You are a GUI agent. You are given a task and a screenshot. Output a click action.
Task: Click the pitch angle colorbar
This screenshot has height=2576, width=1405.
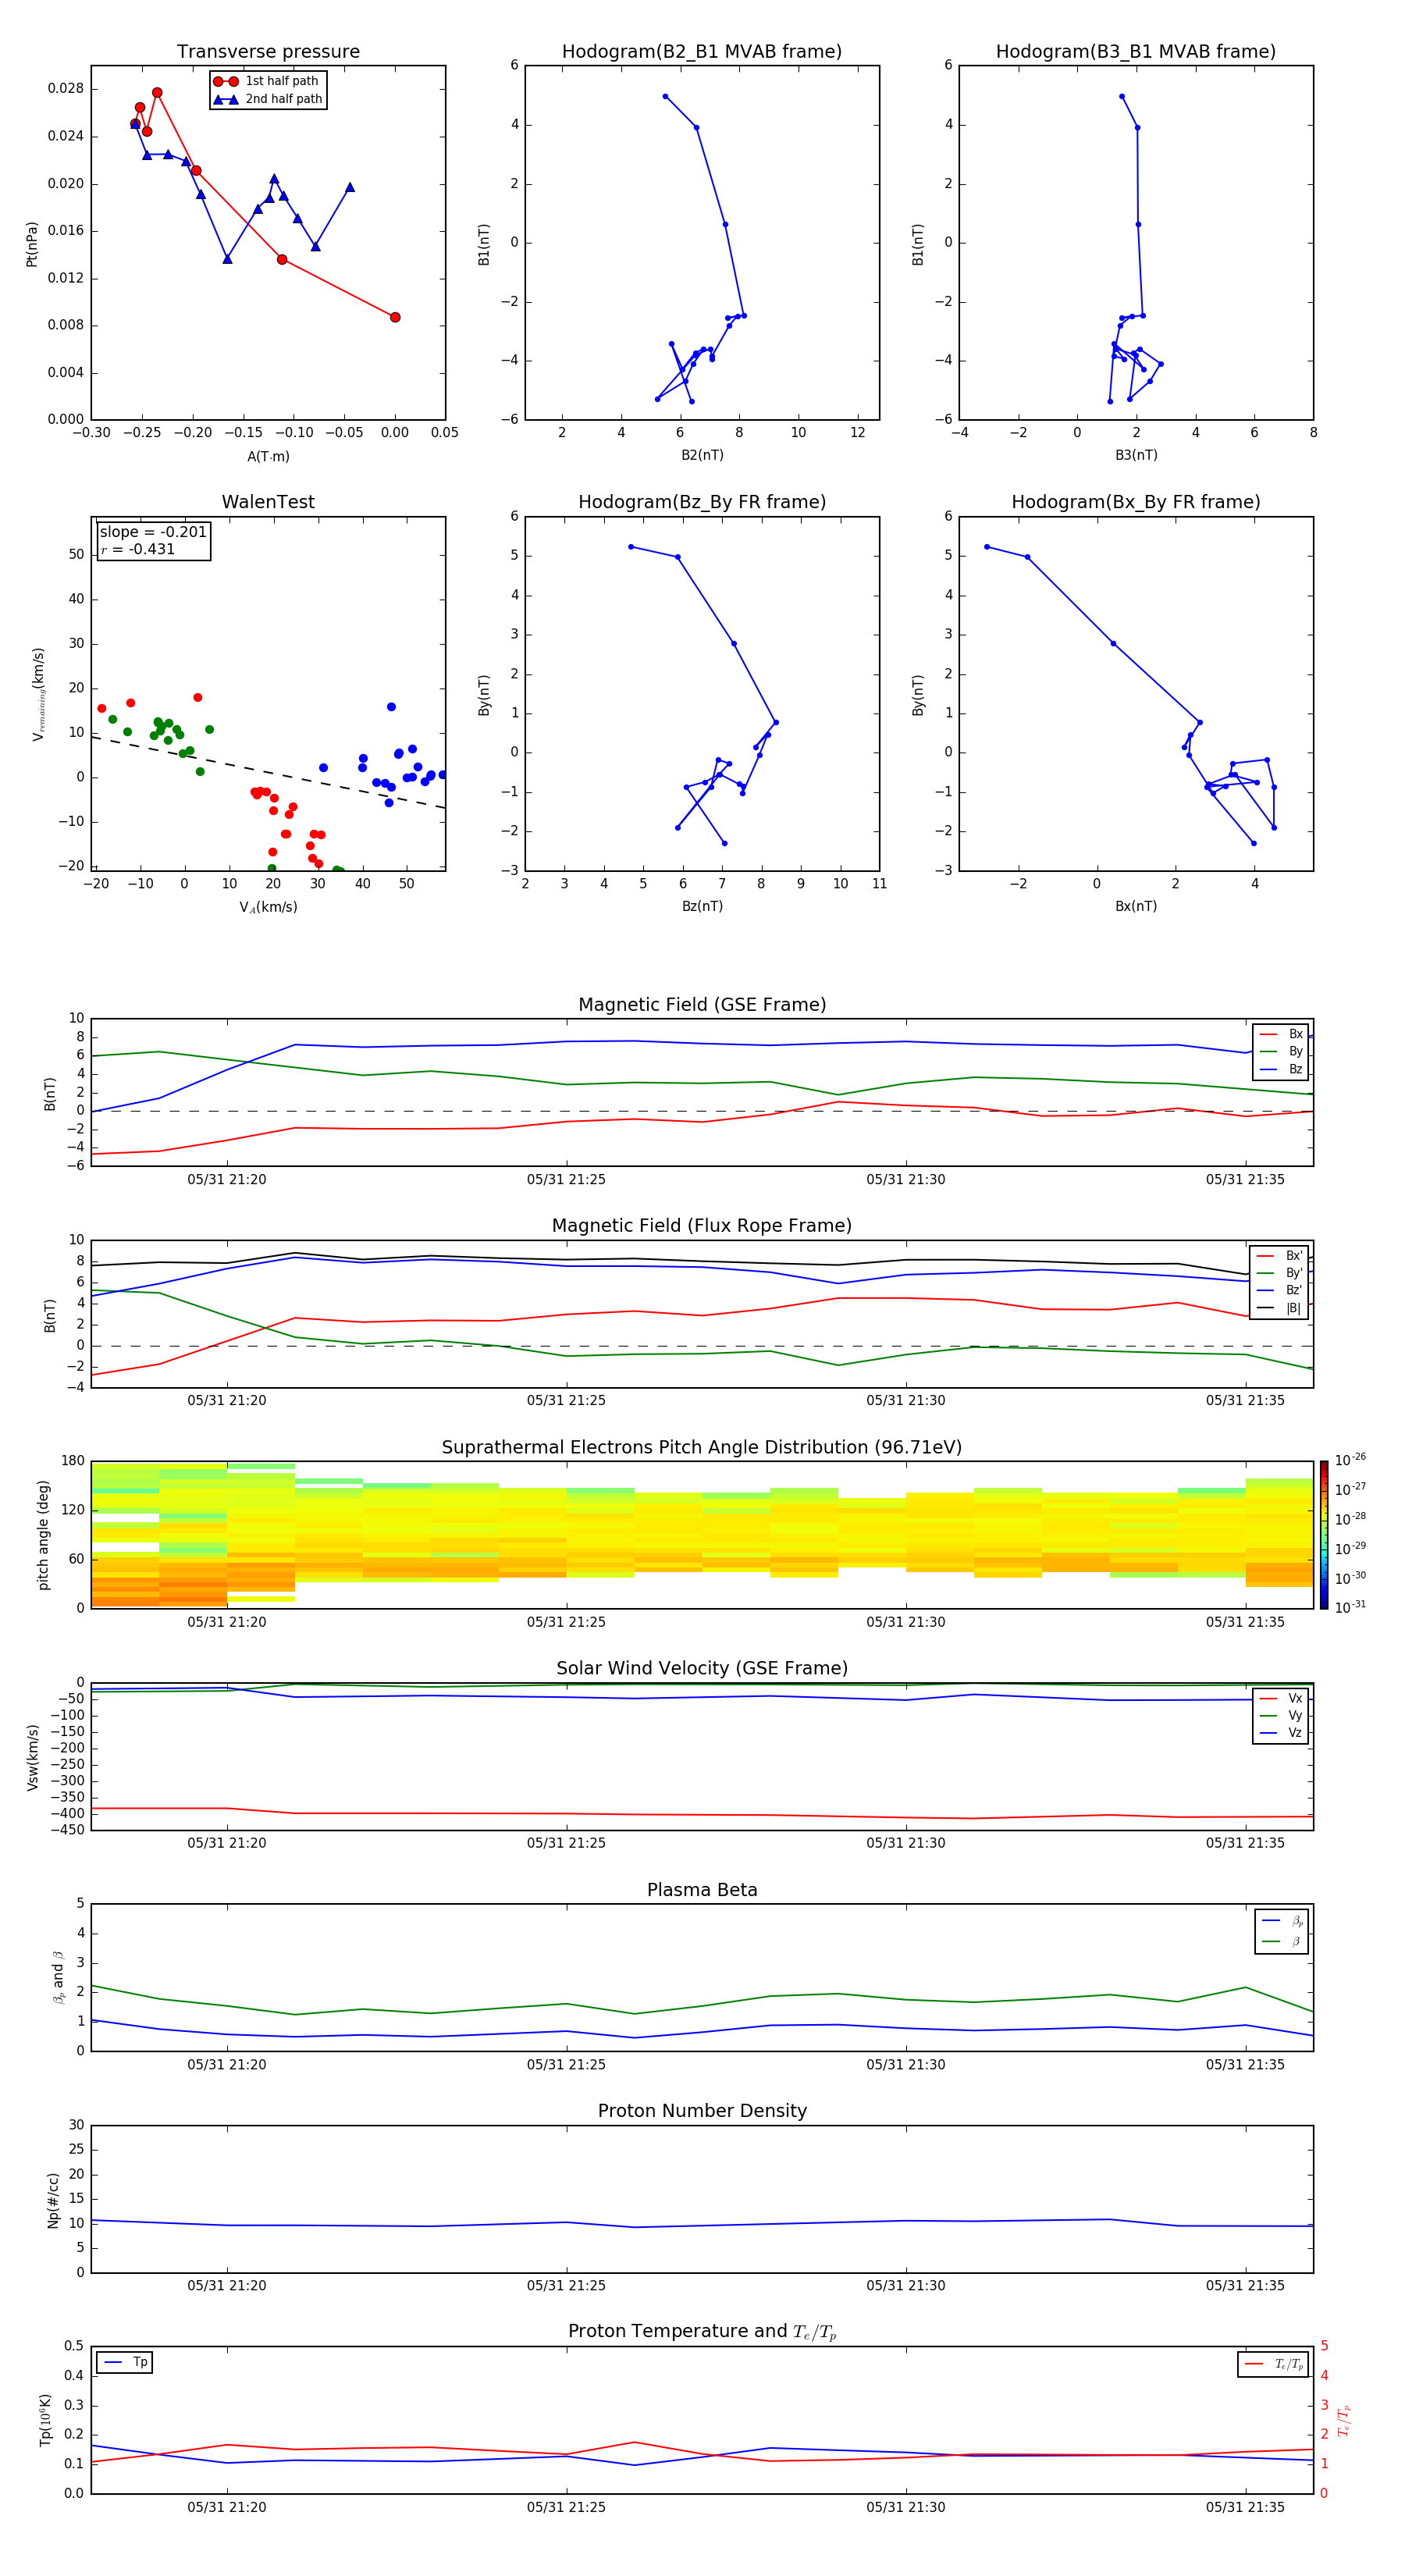pos(1324,1535)
